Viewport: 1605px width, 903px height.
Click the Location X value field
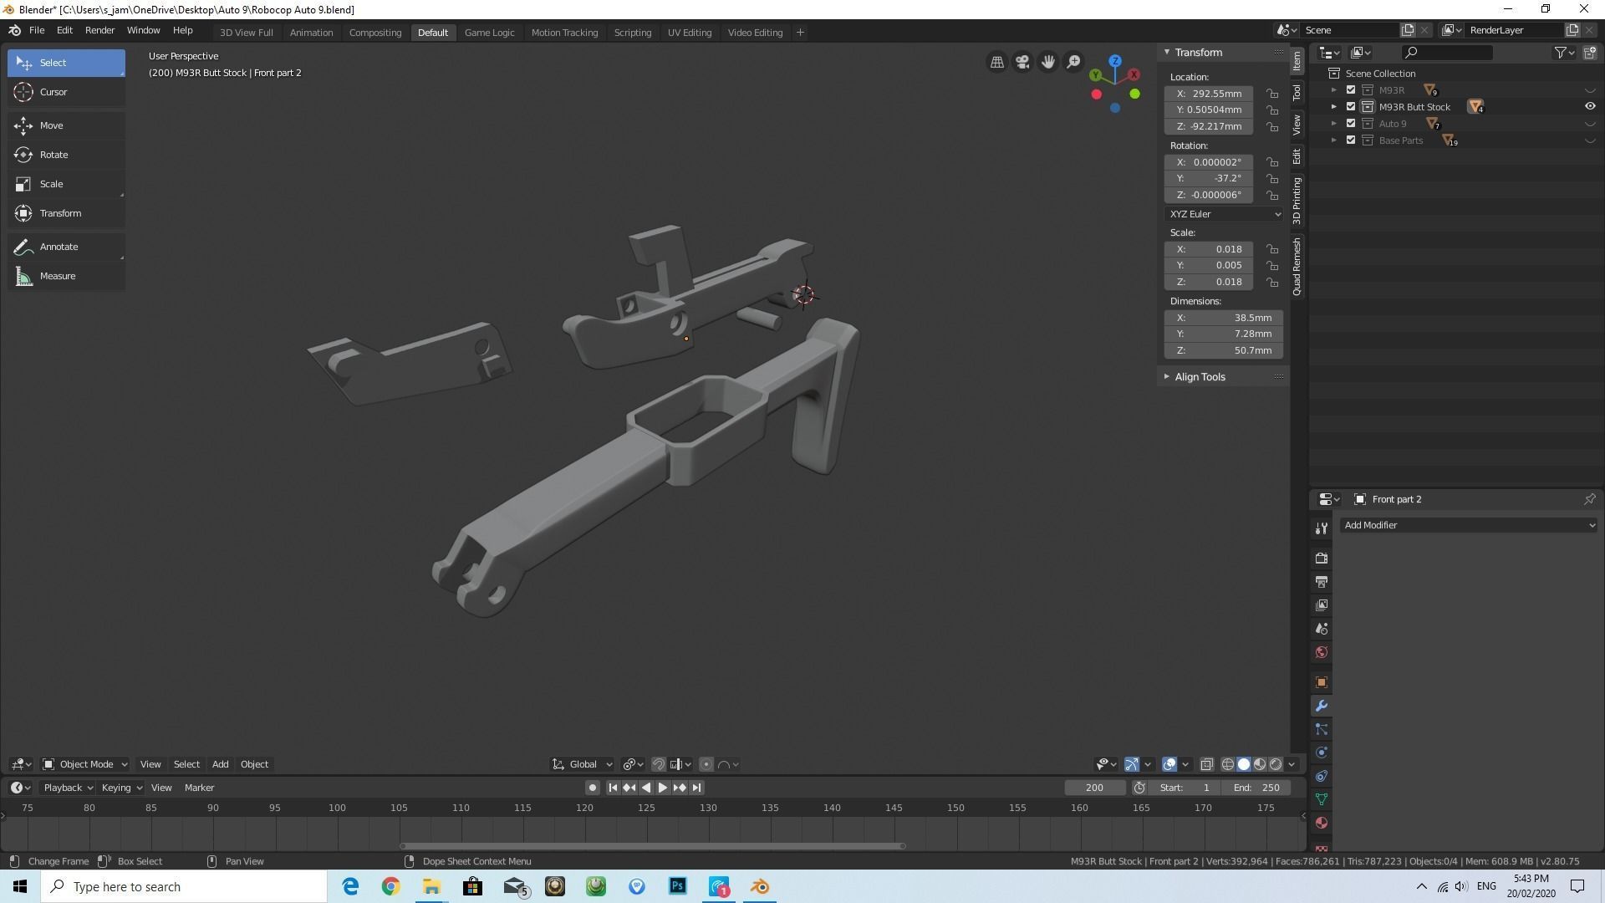click(x=1209, y=94)
